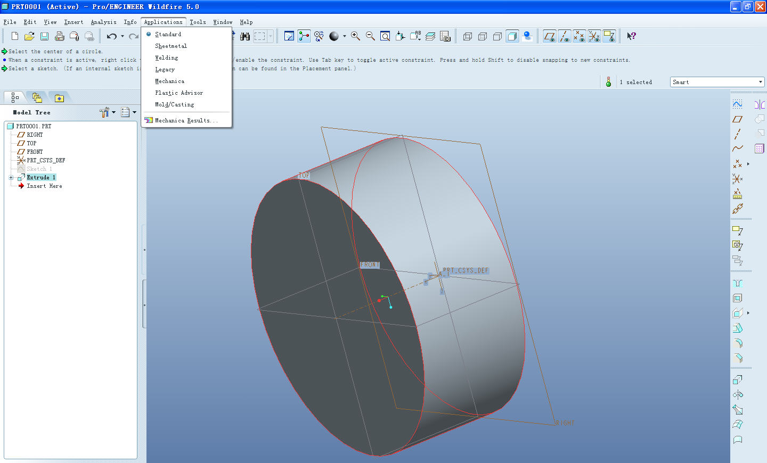Toggle datum planes visibility
This screenshot has width=767, height=463.
pos(550,36)
